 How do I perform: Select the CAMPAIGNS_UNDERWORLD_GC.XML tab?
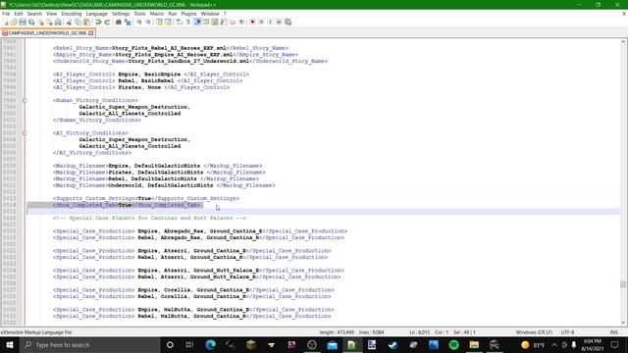click(47, 32)
